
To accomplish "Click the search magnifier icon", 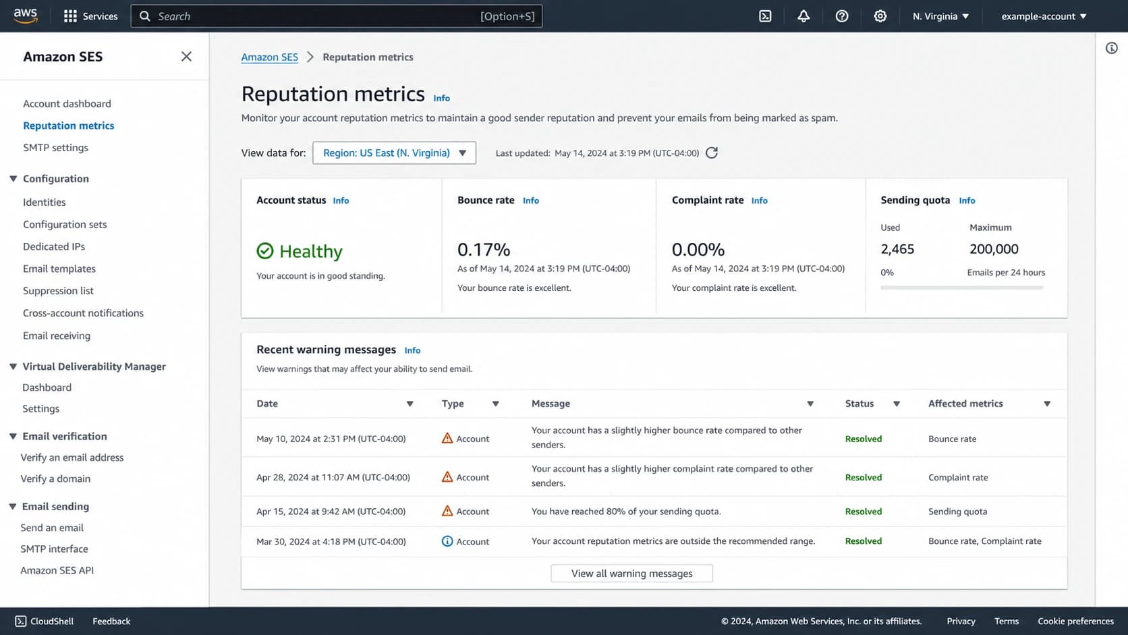I will click(145, 16).
